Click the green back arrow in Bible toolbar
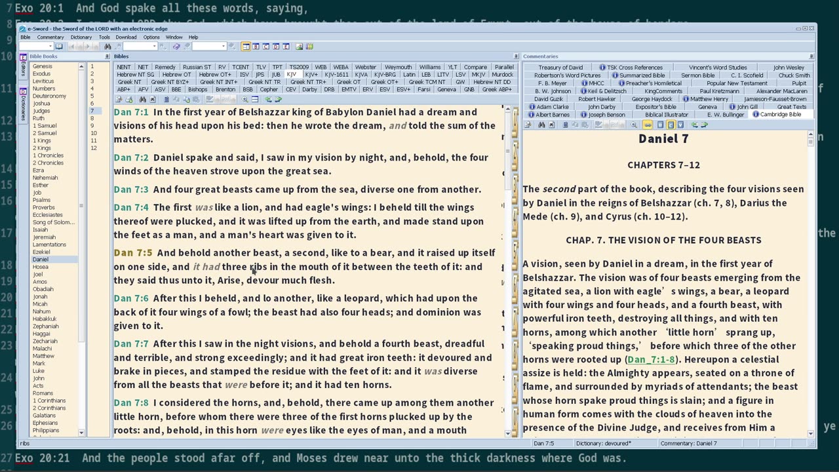 pyautogui.click(x=268, y=99)
